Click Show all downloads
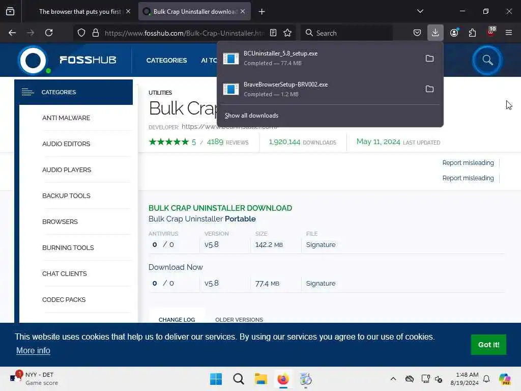The width and height of the screenshot is (521, 391). click(251, 116)
